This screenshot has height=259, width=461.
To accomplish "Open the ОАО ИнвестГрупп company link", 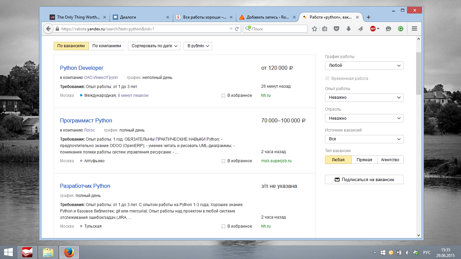I will [101, 78].
